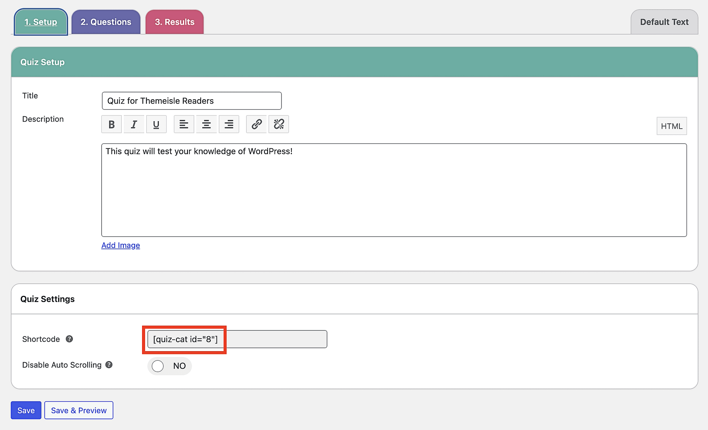
Task: Save the quiz
Action: point(26,410)
